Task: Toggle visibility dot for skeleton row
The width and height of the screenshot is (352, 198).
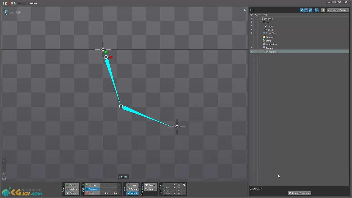Action: pyautogui.click(x=251, y=18)
